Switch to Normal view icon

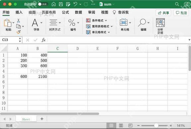(x=111, y=125)
